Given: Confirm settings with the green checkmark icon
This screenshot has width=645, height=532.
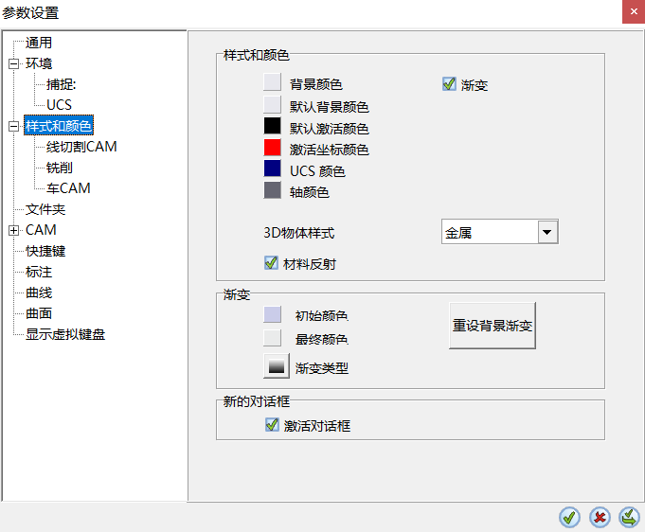Looking at the screenshot, I should point(569,517).
